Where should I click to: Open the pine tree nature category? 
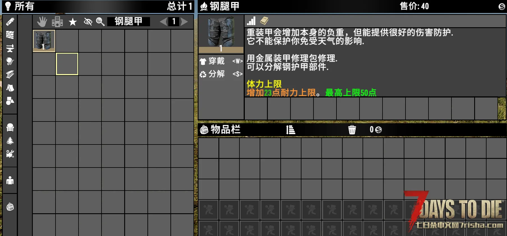tap(10, 141)
